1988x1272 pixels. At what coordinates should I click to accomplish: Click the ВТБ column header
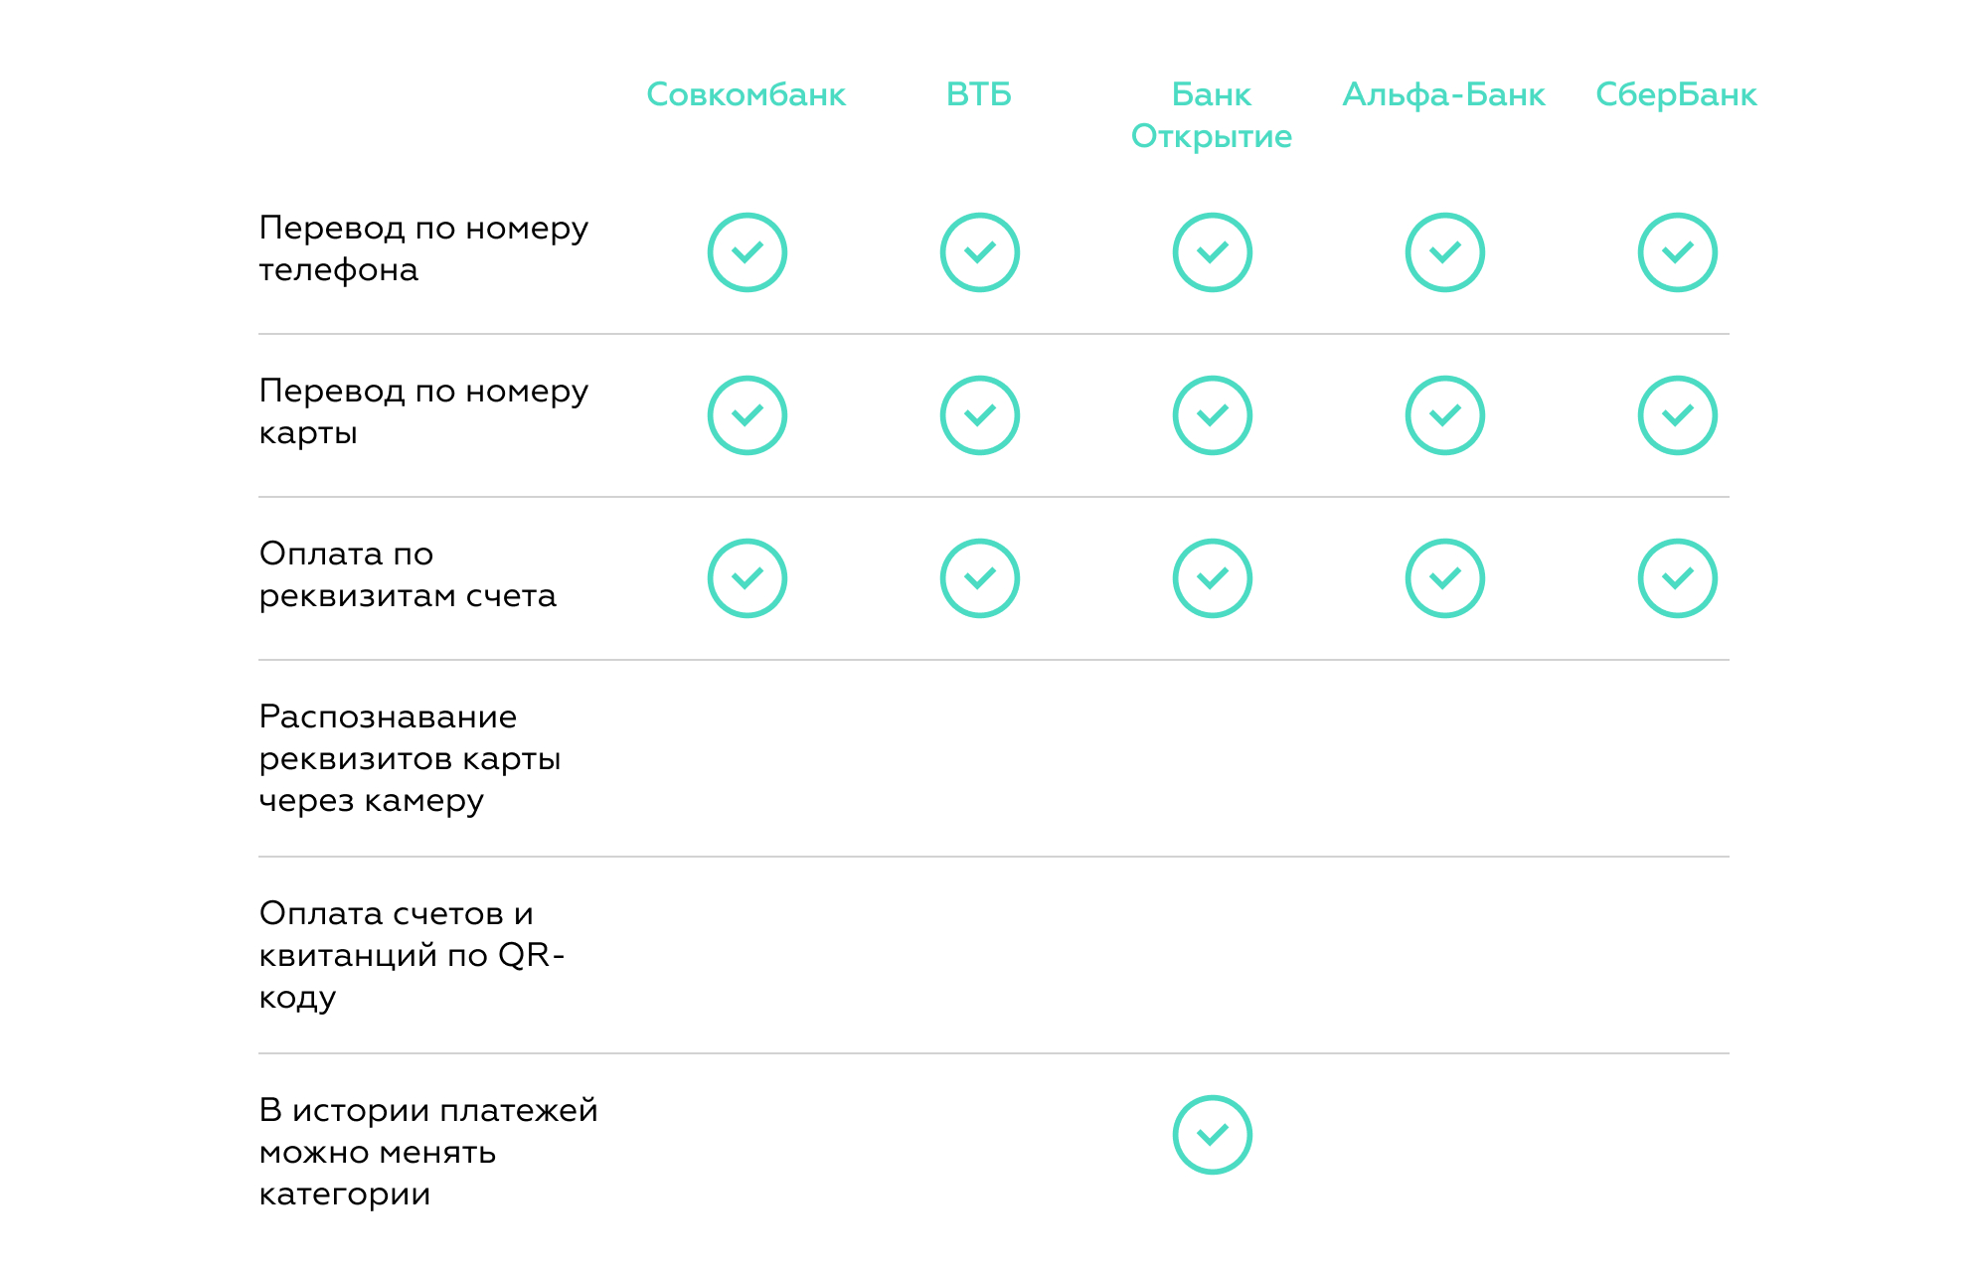pos(979,94)
